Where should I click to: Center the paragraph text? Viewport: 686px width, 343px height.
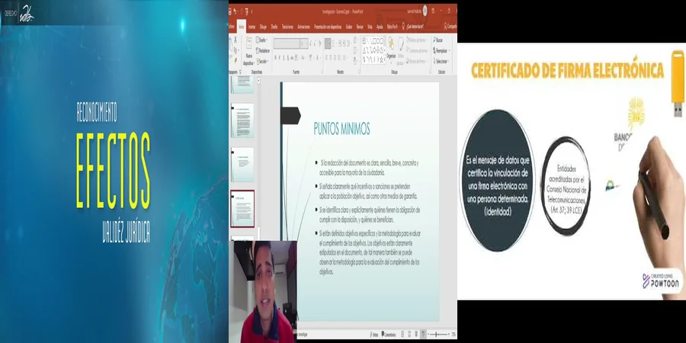pos(331,58)
